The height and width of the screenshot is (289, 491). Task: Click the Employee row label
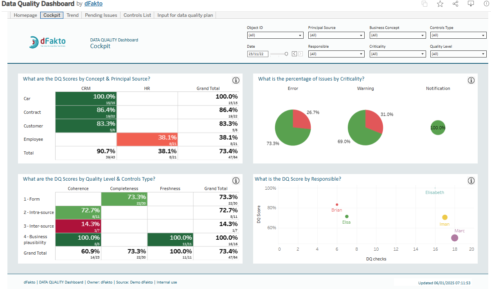(33, 139)
